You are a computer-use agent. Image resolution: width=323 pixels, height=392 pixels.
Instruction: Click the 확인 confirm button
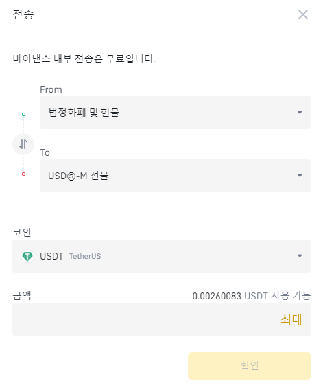250,366
